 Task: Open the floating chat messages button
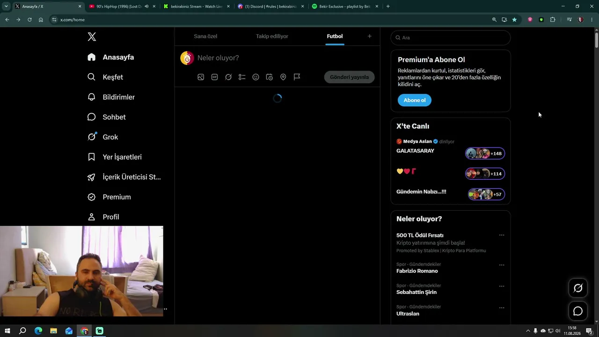point(578,311)
